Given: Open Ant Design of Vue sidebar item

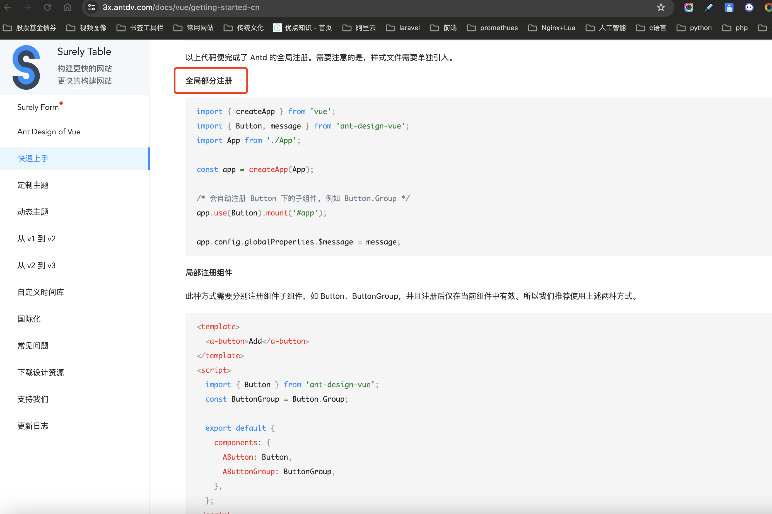Looking at the screenshot, I should pos(49,132).
